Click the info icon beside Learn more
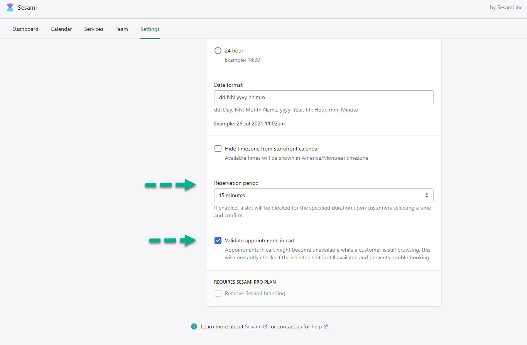Image resolution: width=527 pixels, height=345 pixels. tap(194, 326)
